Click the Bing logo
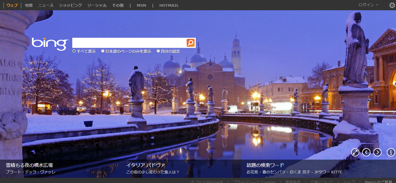 point(50,44)
